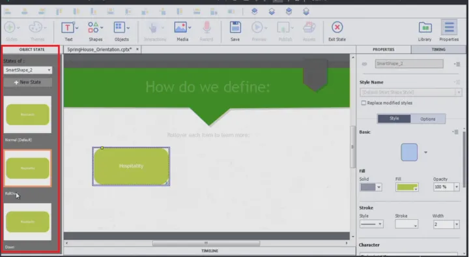Click the Publish icon
The width and height of the screenshot is (469, 257).
(x=283, y=28)
